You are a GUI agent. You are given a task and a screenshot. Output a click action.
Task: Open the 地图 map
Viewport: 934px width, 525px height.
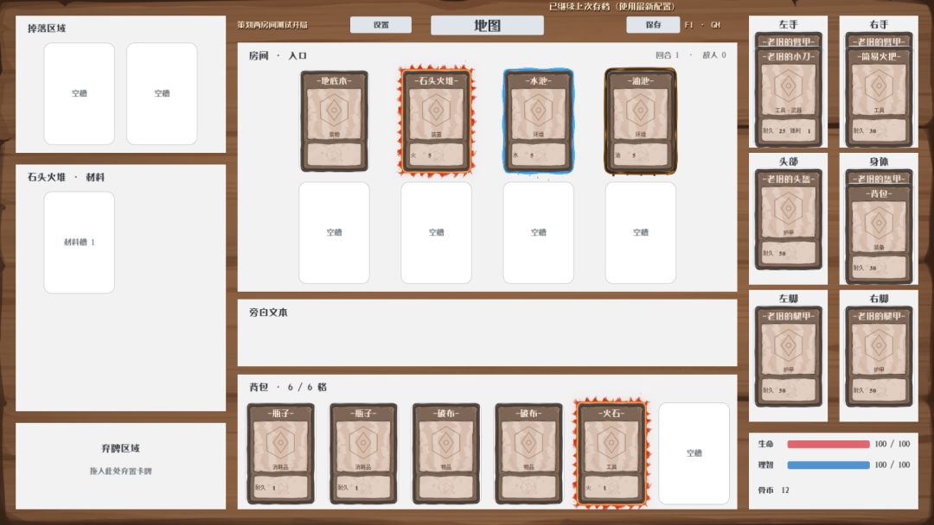coord(487,25)
